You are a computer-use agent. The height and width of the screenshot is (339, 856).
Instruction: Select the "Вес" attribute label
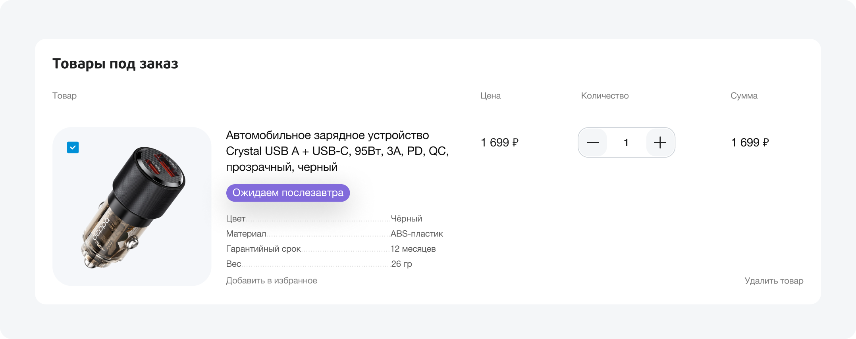(233, 264)
